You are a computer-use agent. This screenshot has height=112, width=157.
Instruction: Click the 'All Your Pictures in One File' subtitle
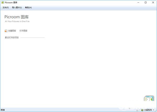point(17,21)
